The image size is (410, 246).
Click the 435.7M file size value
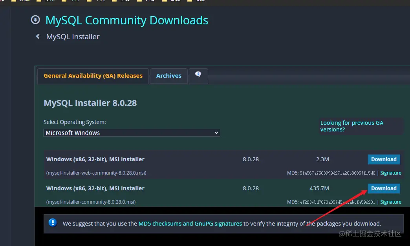click(319, 188)
